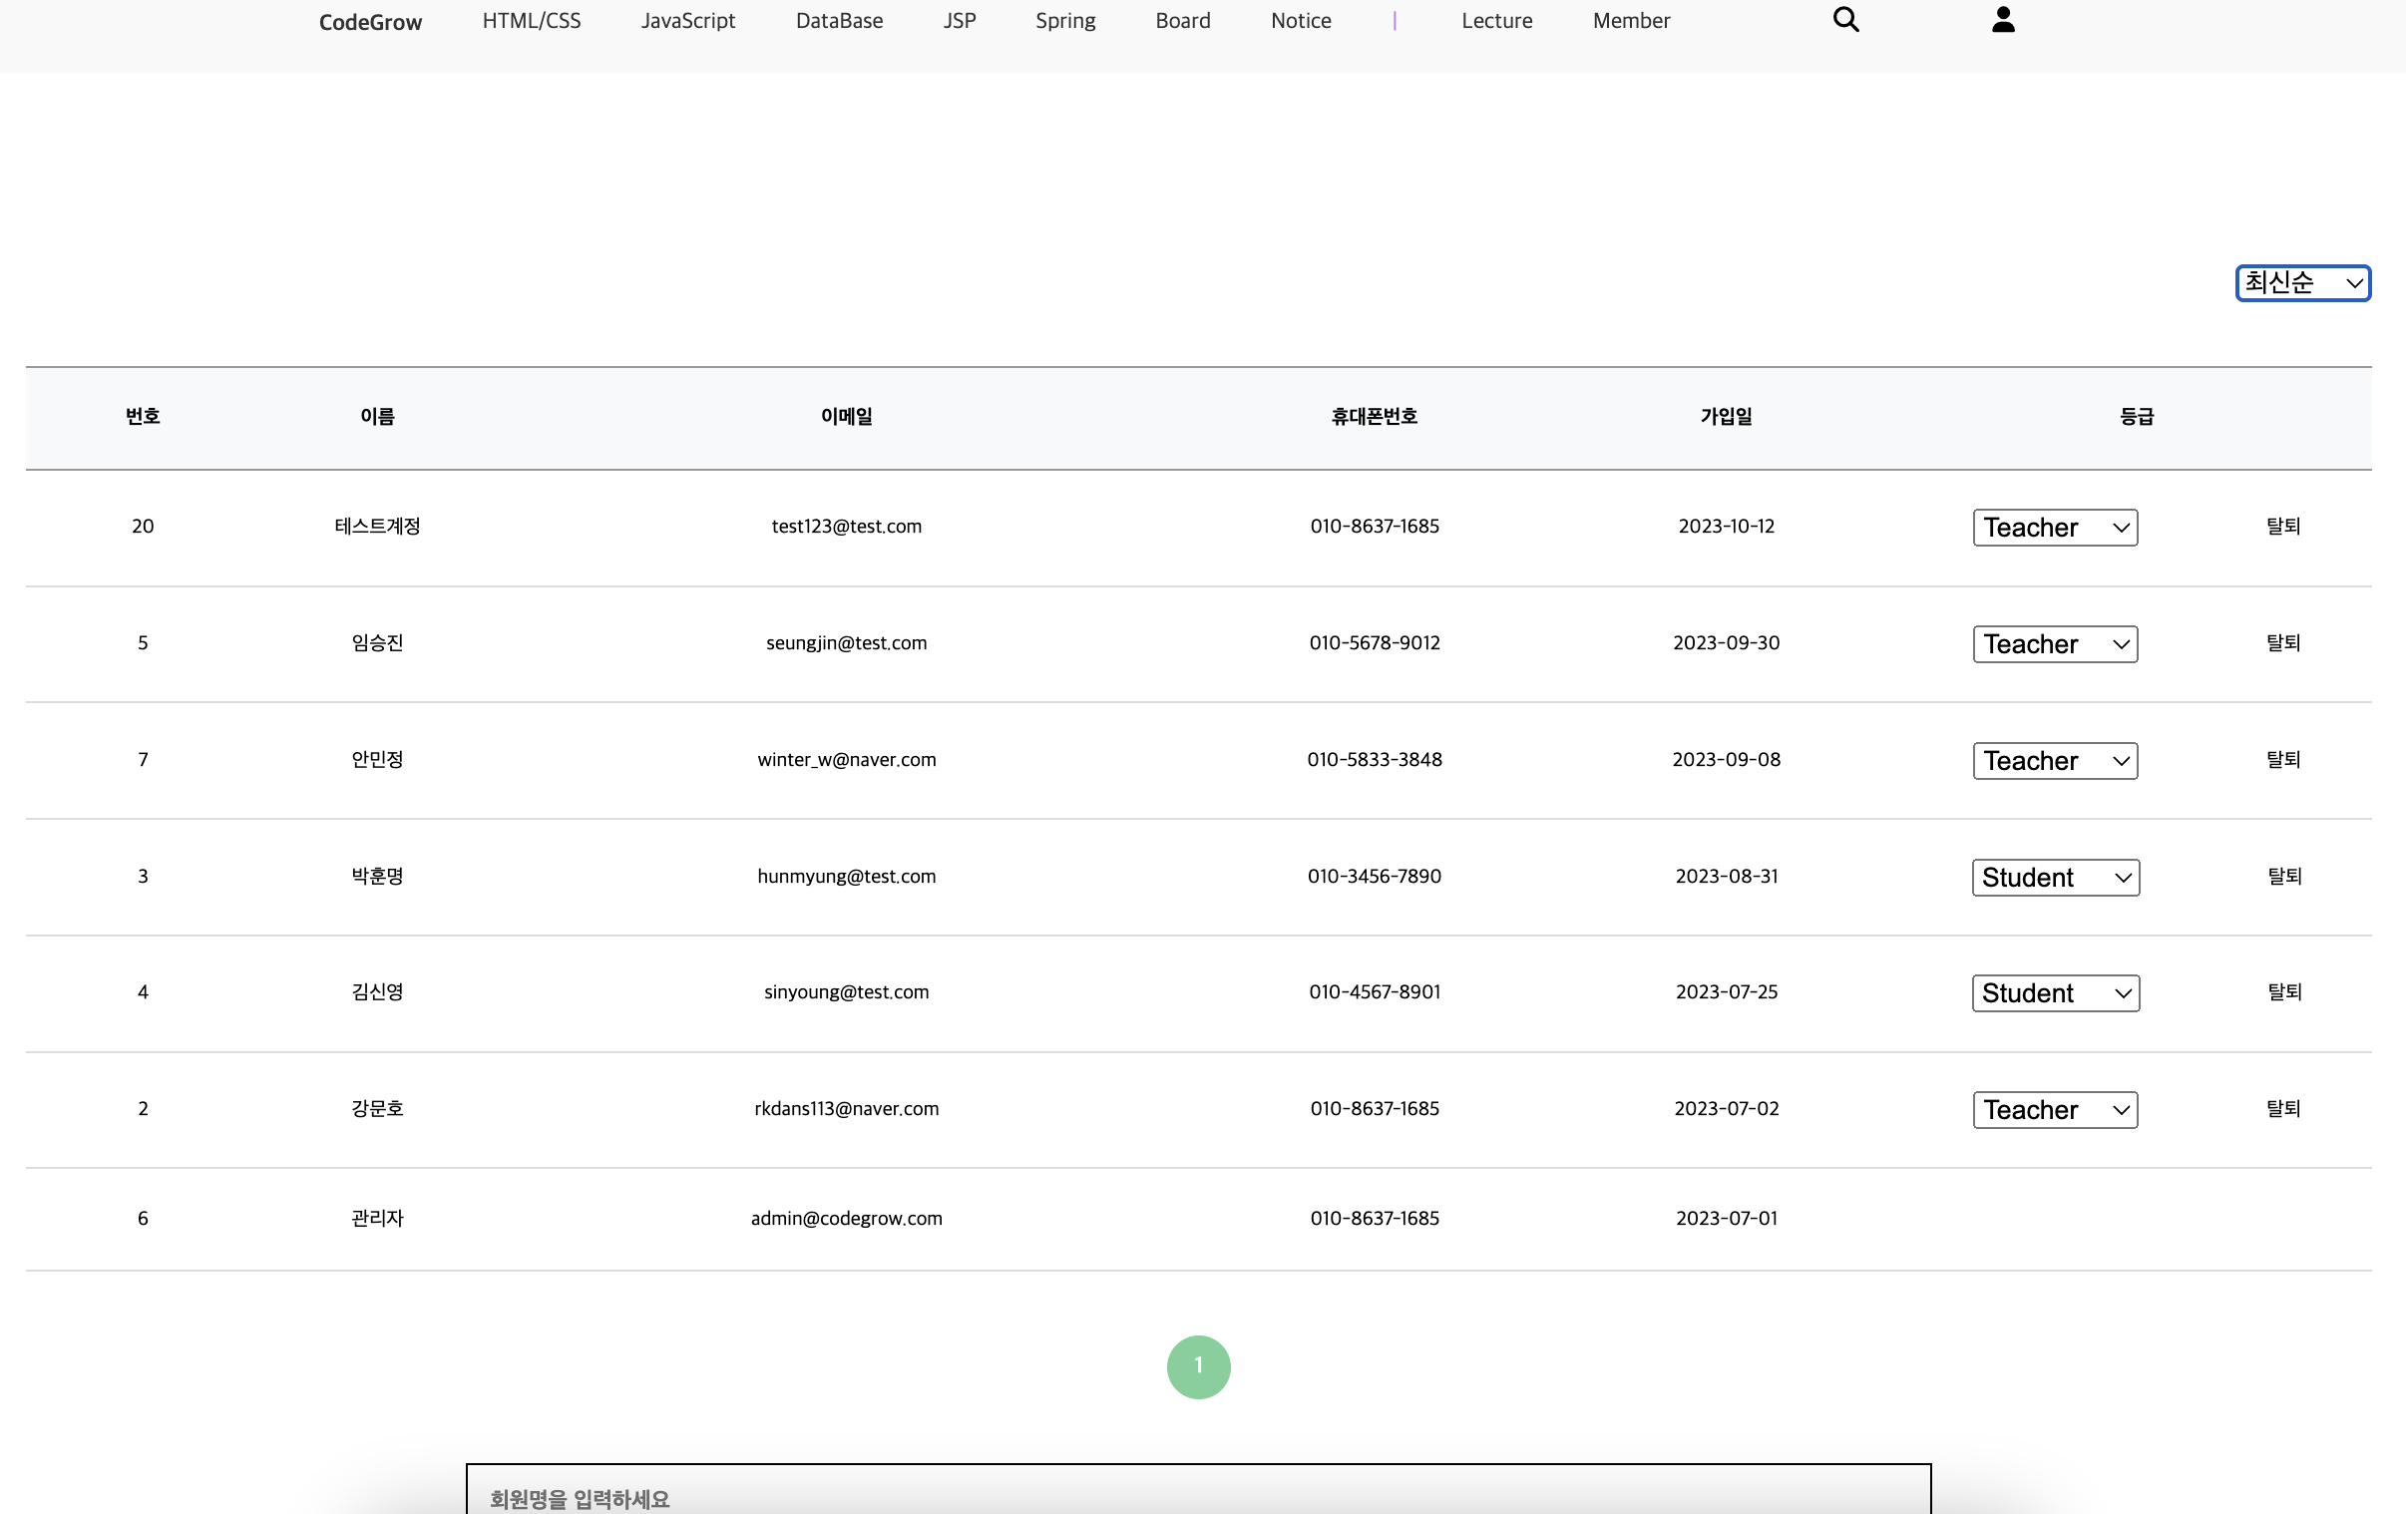This screenshot has width=2406, height=1514.
Task: Open 안민정's Teacher role dropdown
Action: tap(2054, 761)
